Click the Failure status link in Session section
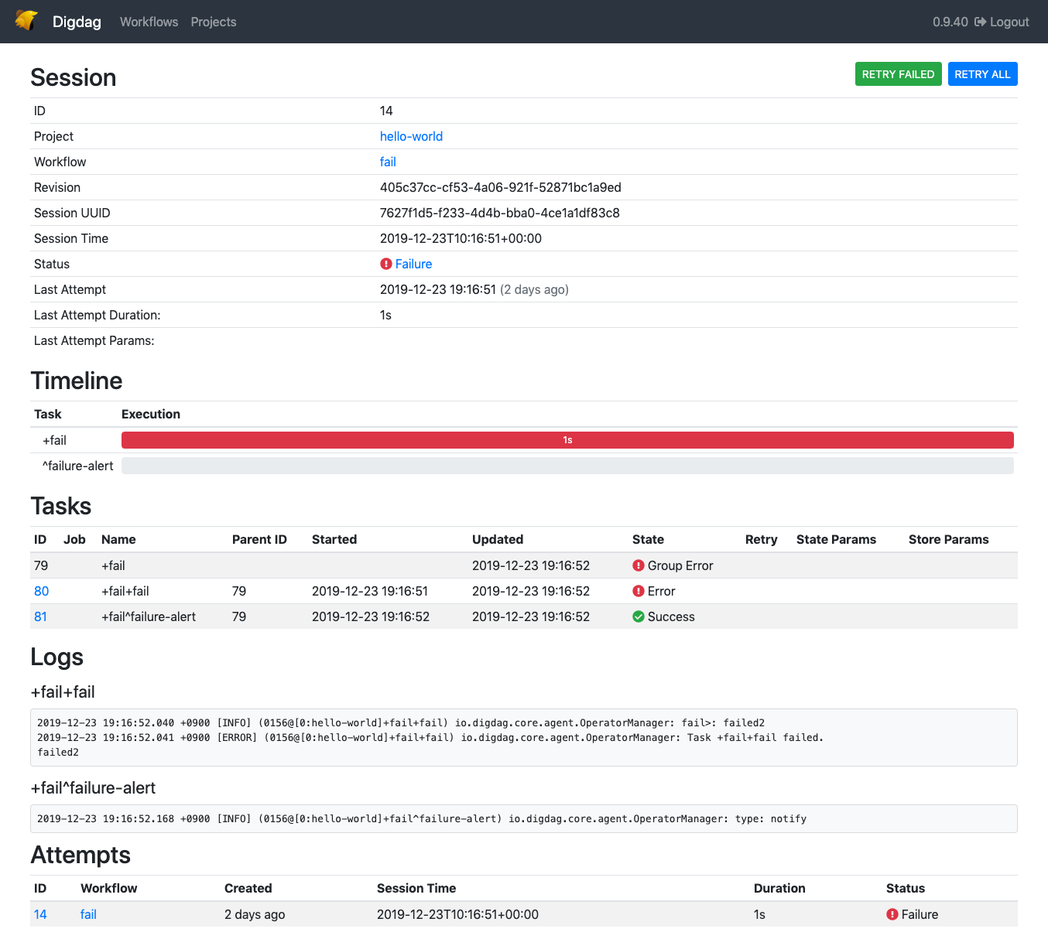1048x939 pixels. coord(414,264)
